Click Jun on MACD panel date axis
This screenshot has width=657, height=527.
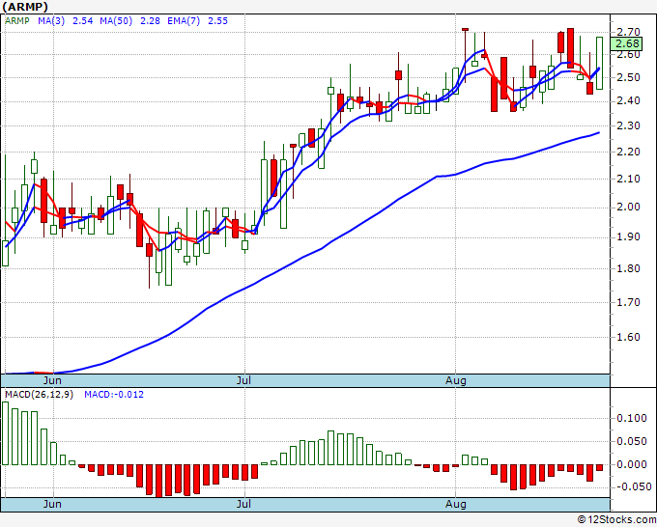click(x=52, y=504)
